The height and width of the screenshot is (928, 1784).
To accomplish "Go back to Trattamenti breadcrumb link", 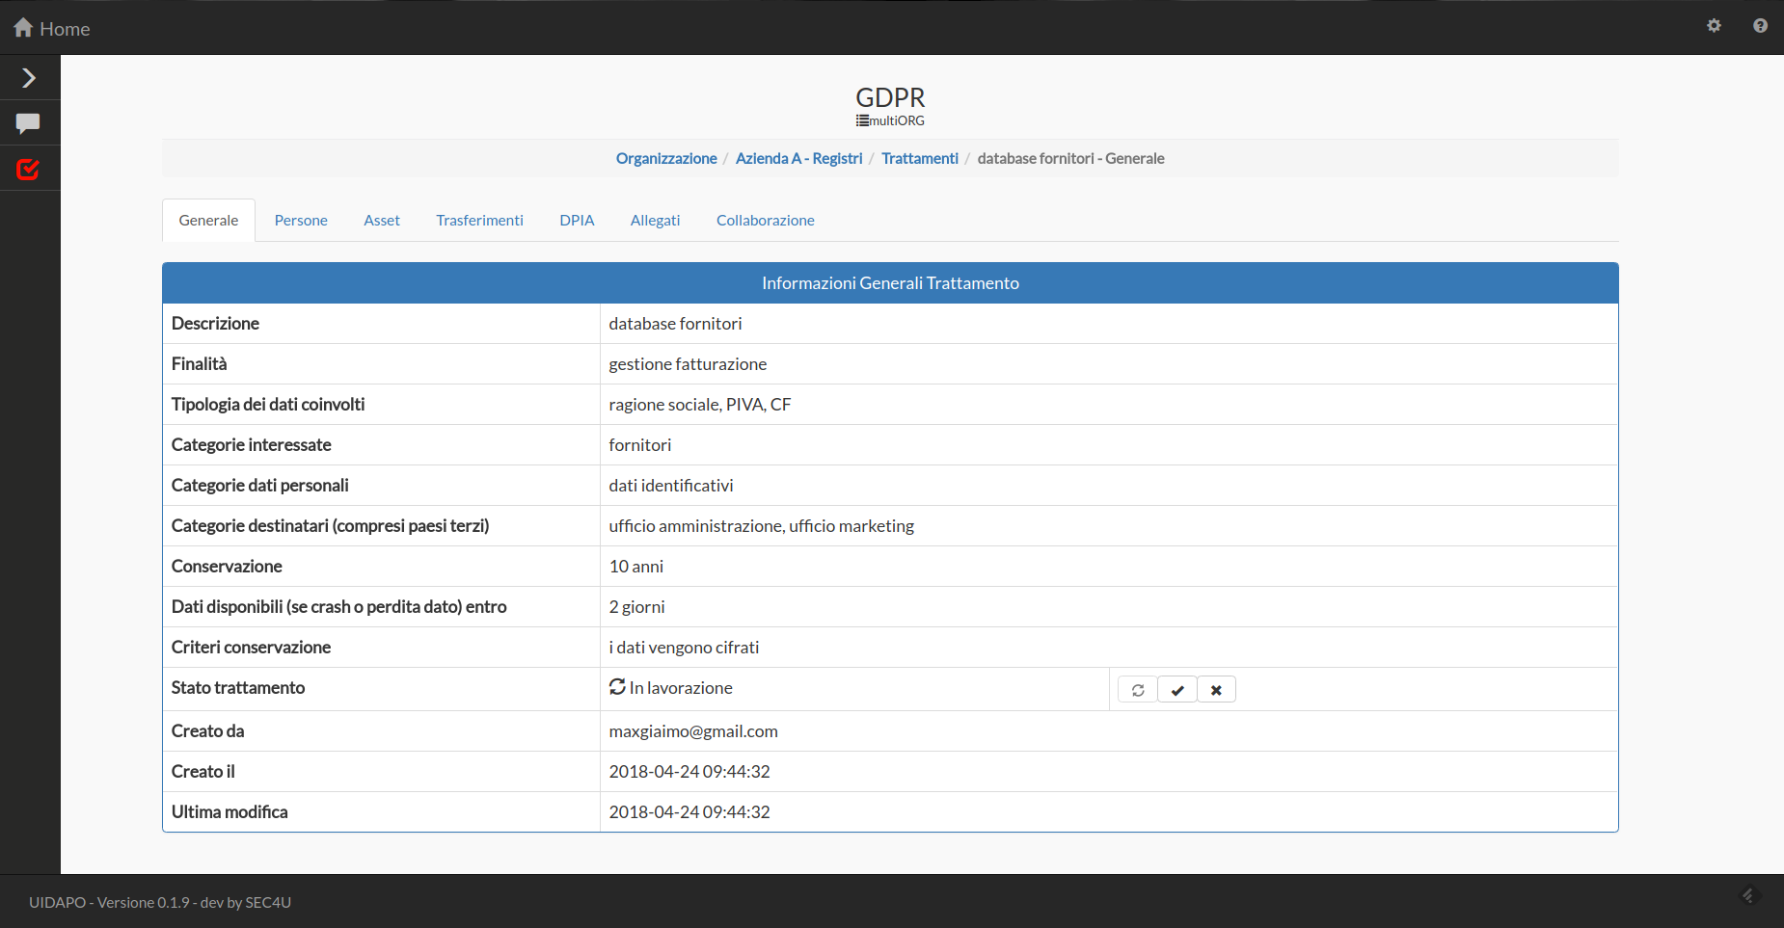I will pyautogui.click(x=919, y=159).
